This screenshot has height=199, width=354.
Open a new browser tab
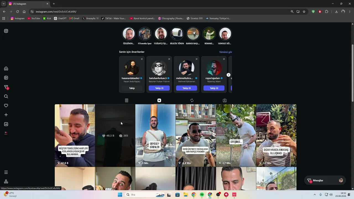54,4
